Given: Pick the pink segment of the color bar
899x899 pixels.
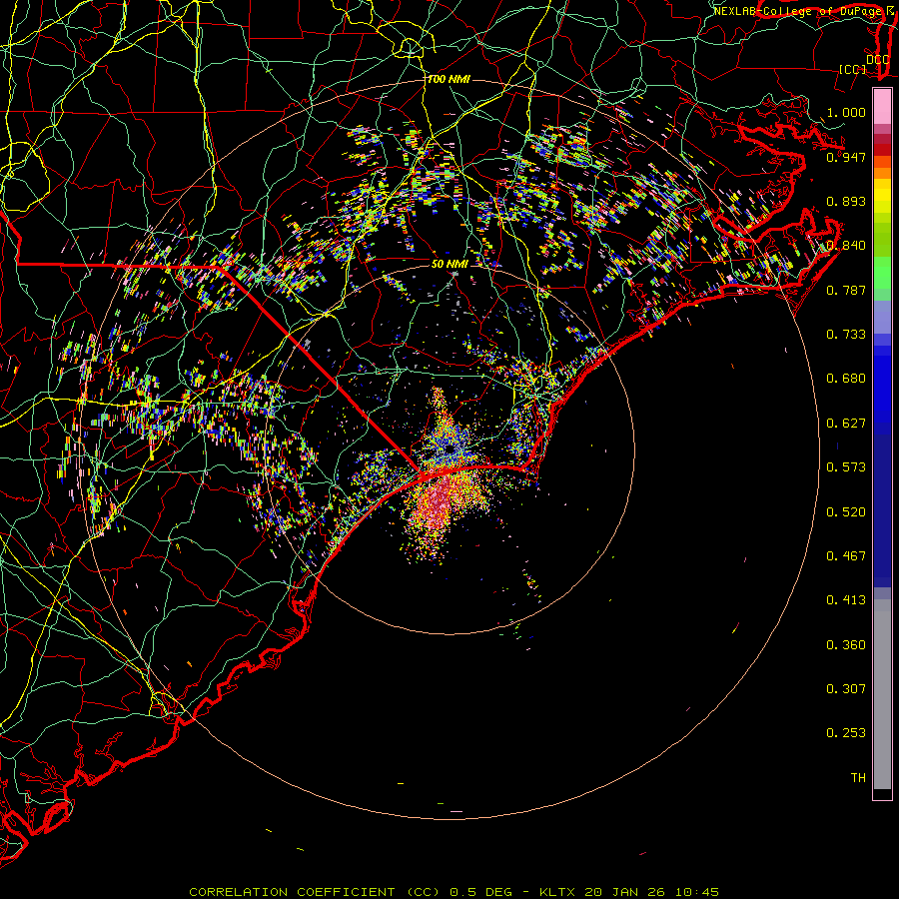Looking at the screenshot, I should pos(882,106).
